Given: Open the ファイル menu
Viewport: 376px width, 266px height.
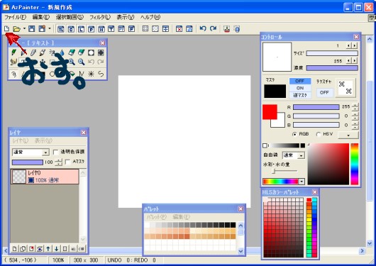Looking at the screenshot, I should coord(16,17).
